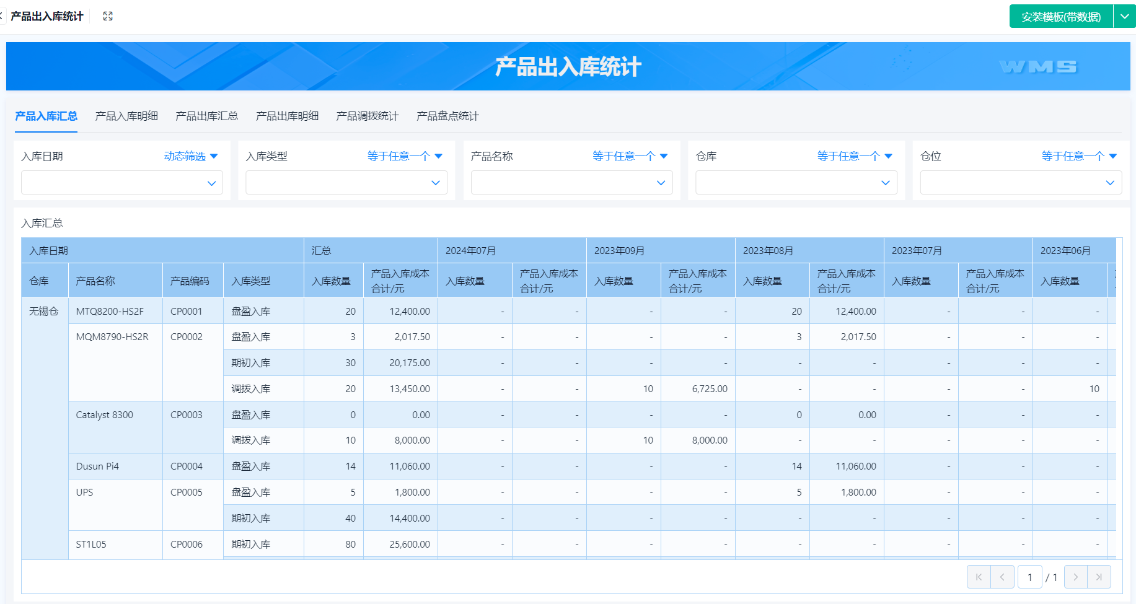Open 等于任意一个 condition for 仓位
This screenshot has width=1136, height=604.
pos(1079,156)
